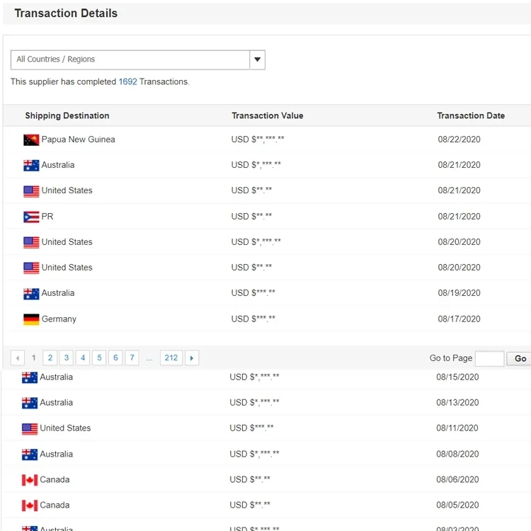Click the PR flag icon

[31, 217]
